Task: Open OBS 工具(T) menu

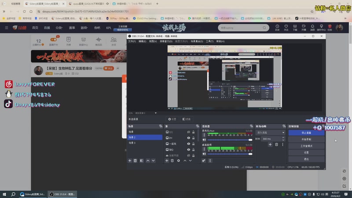Action: point(209,41)
